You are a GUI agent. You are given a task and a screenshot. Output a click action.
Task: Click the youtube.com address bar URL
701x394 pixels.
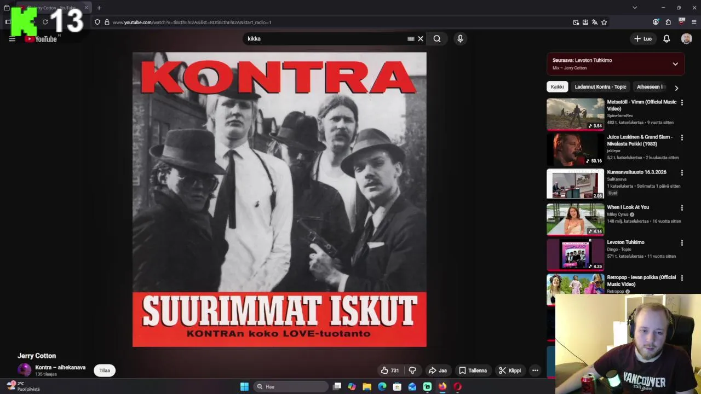tap(192, 22)
